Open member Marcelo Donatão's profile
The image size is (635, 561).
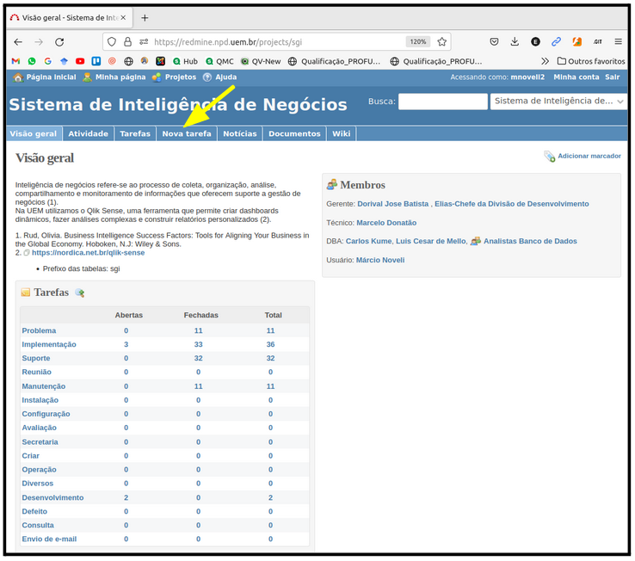point(386,223)
